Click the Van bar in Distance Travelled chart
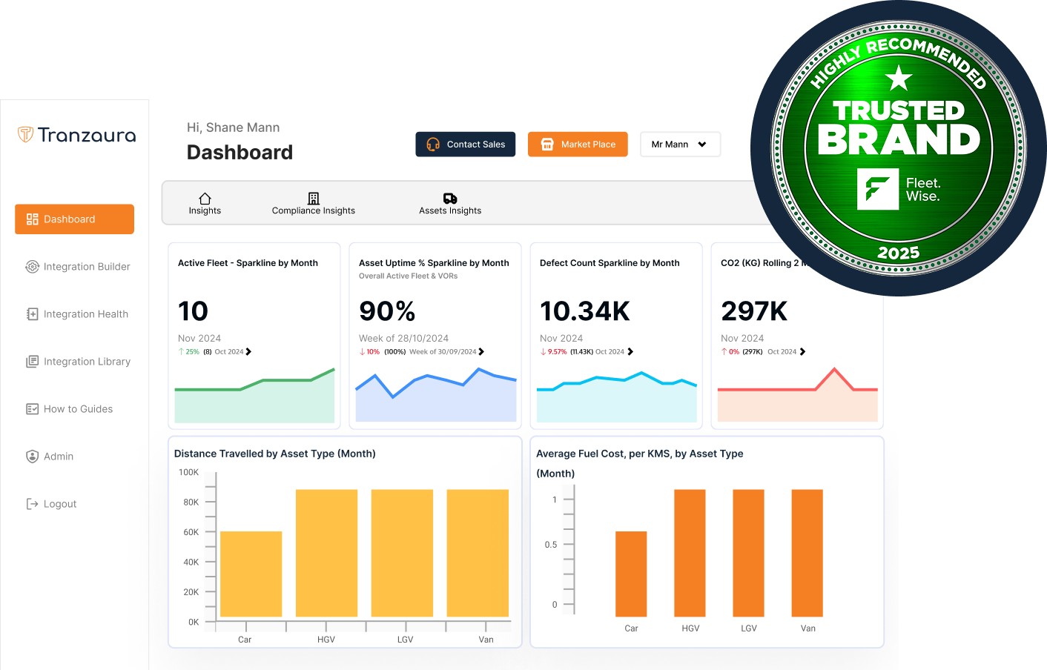Screen dimensions: 1047x670 tap(478, 553)
